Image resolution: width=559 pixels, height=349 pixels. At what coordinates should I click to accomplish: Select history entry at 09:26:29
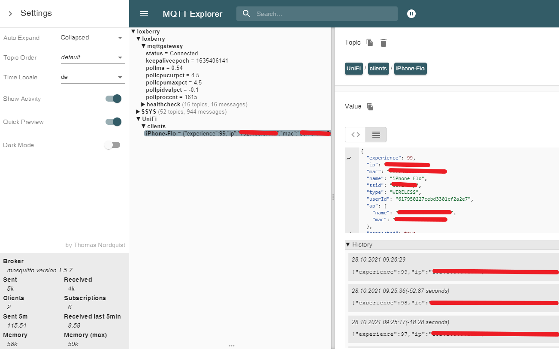453,267
